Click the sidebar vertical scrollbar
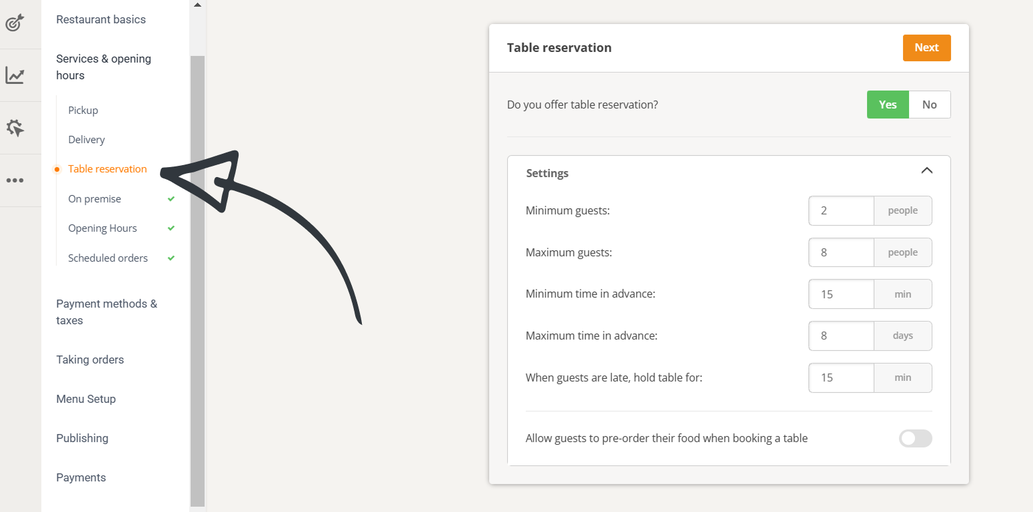 click(x=197, y=280)
